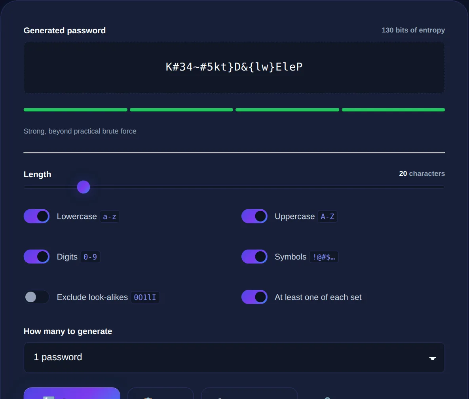
Task: Disable the Digits 0-9 switch
Action: 36,257
